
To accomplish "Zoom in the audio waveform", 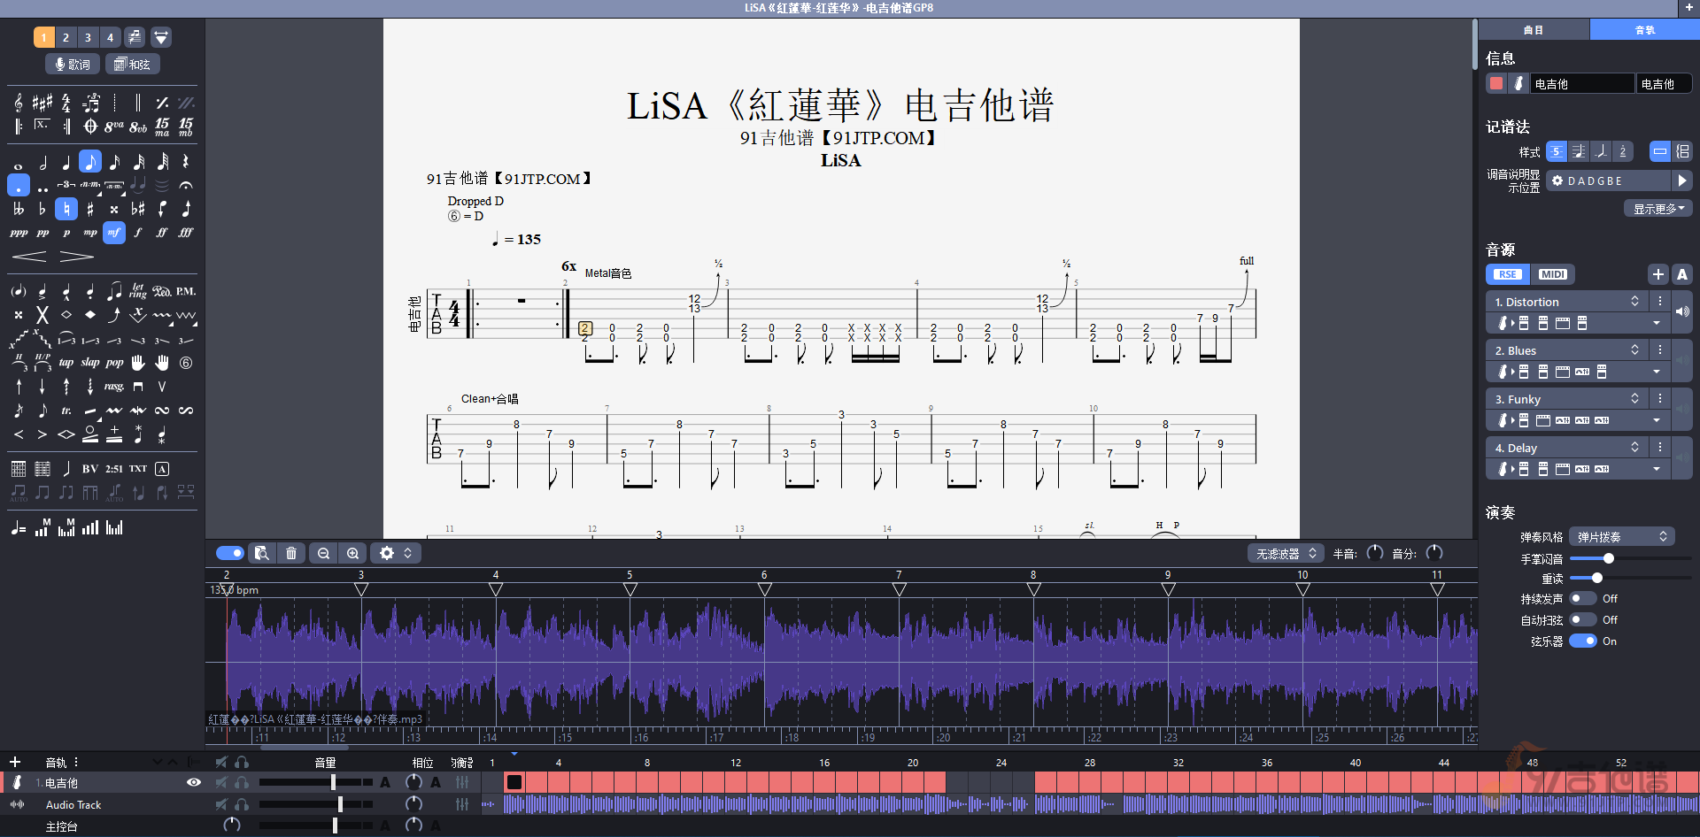I will tap(352, 553).
